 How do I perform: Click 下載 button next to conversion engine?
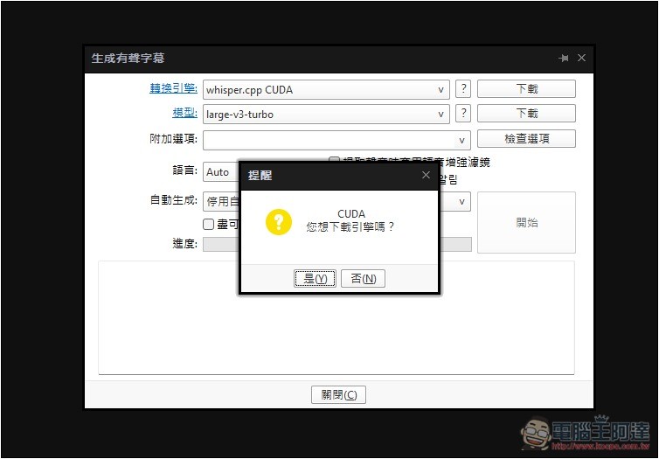pyautogui.click(x=527, y=88)
